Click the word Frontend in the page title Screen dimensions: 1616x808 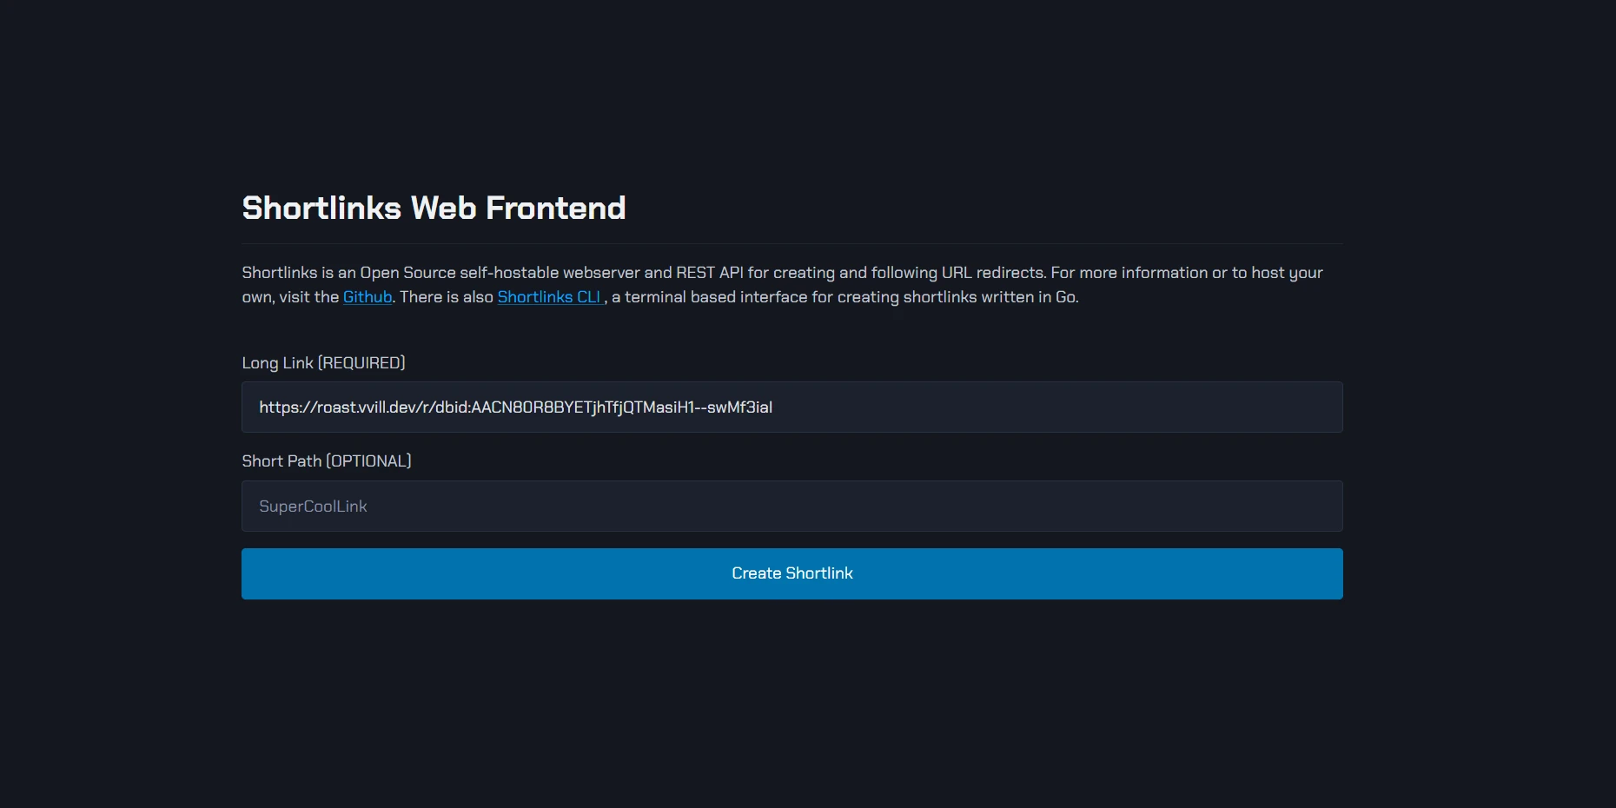(x=555, y=209)
